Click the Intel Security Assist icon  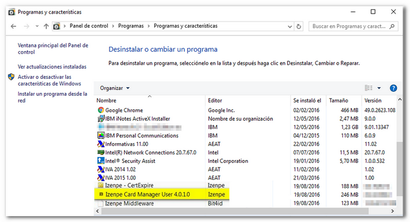tap(100, 161)
